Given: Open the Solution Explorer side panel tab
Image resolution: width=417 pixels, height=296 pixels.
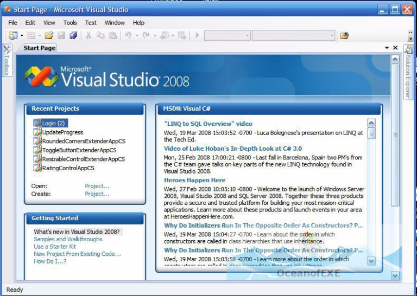Looking at the screenshot, I should pyautogui.click(x=408, y=72).
